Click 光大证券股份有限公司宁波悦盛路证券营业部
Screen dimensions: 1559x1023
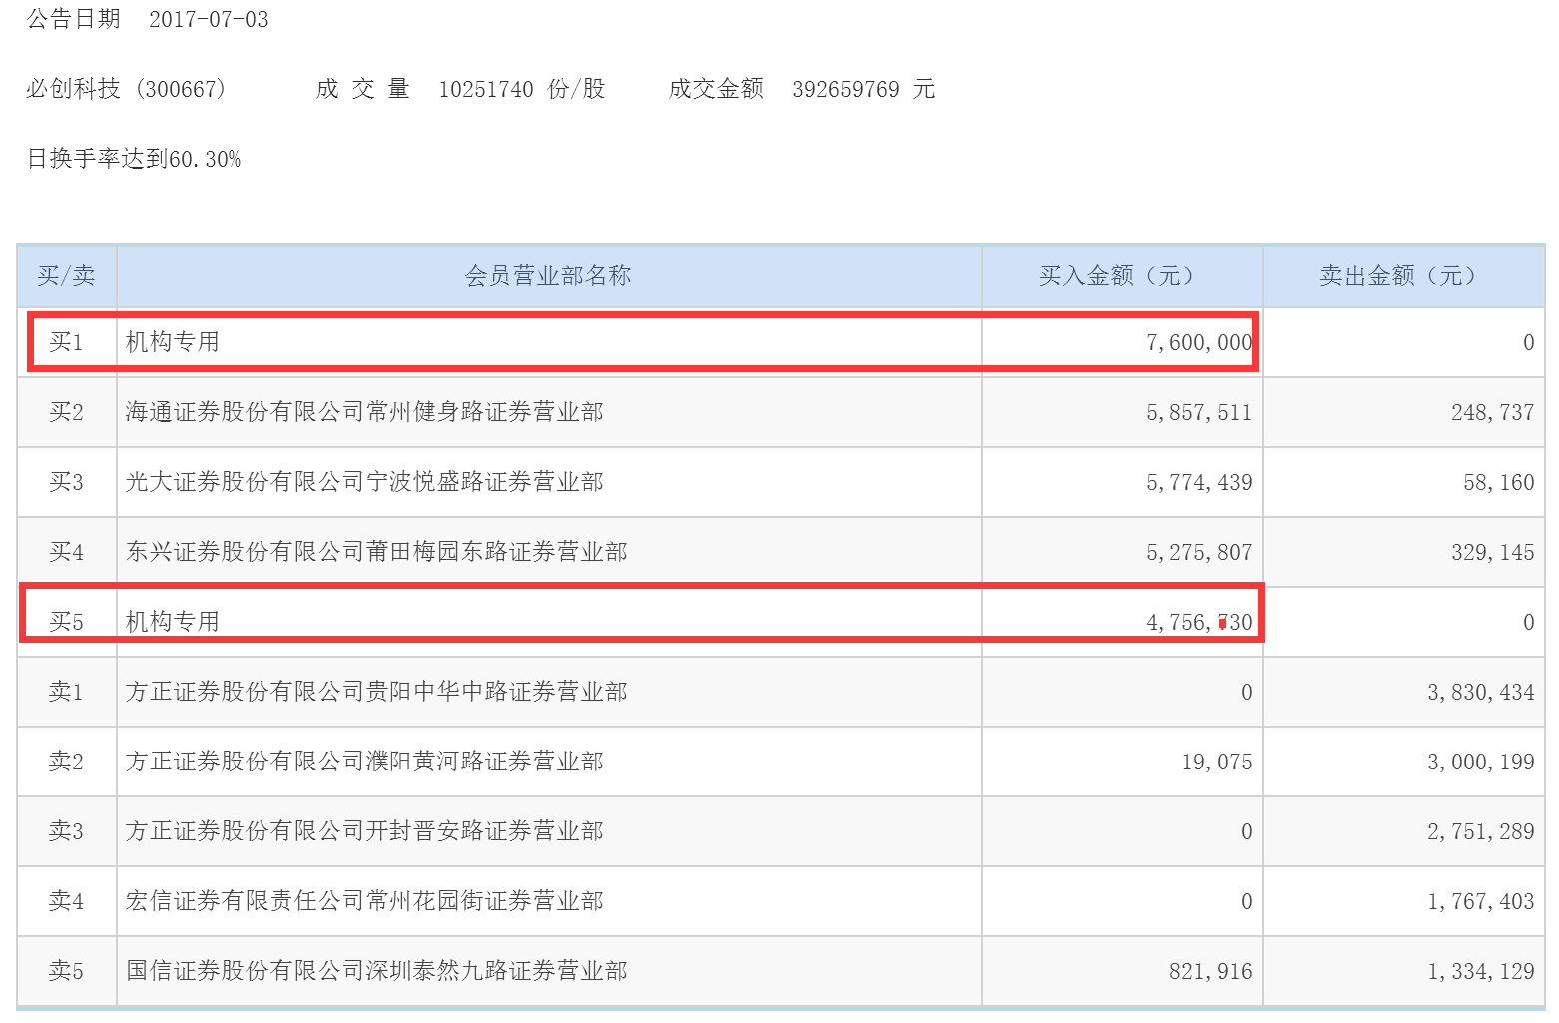(365, 482)
